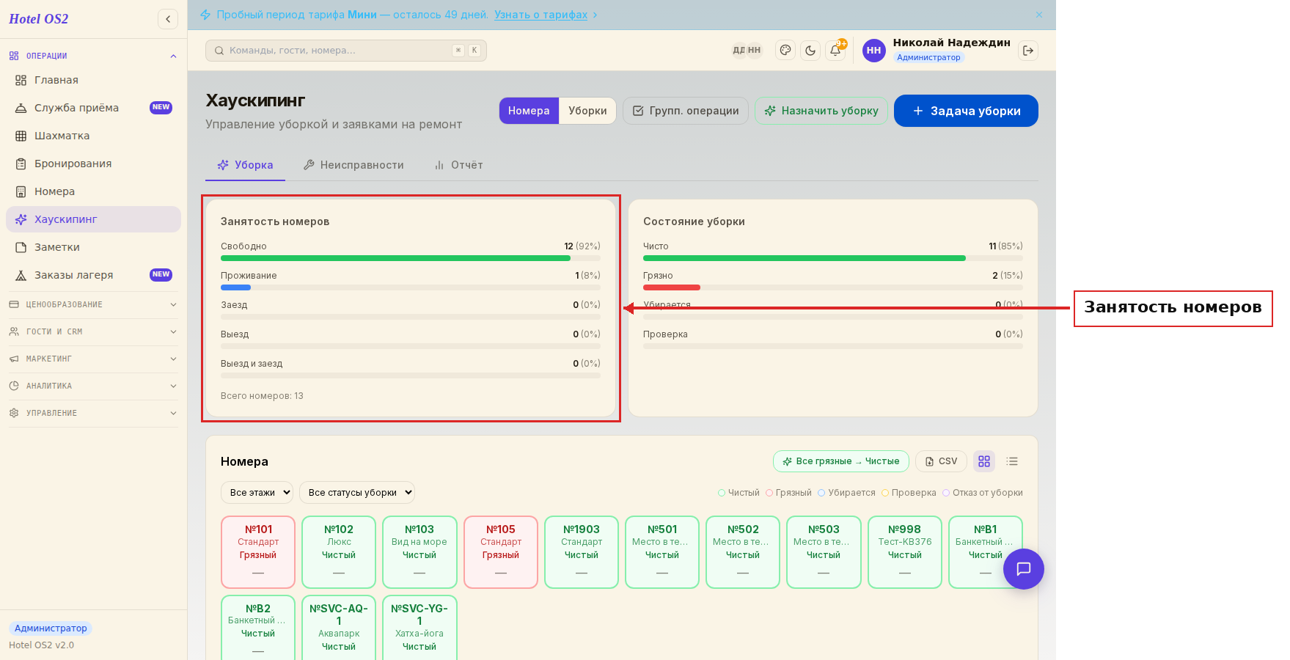
Task: Switch to the Неисправности tab
Action: pos(353,165)
